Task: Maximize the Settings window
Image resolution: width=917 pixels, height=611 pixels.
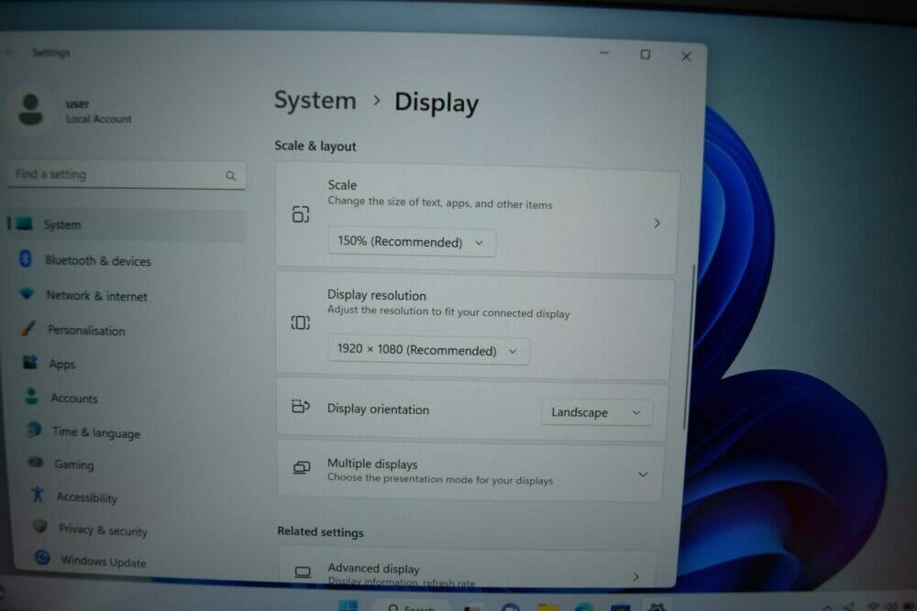Action: 645,54
